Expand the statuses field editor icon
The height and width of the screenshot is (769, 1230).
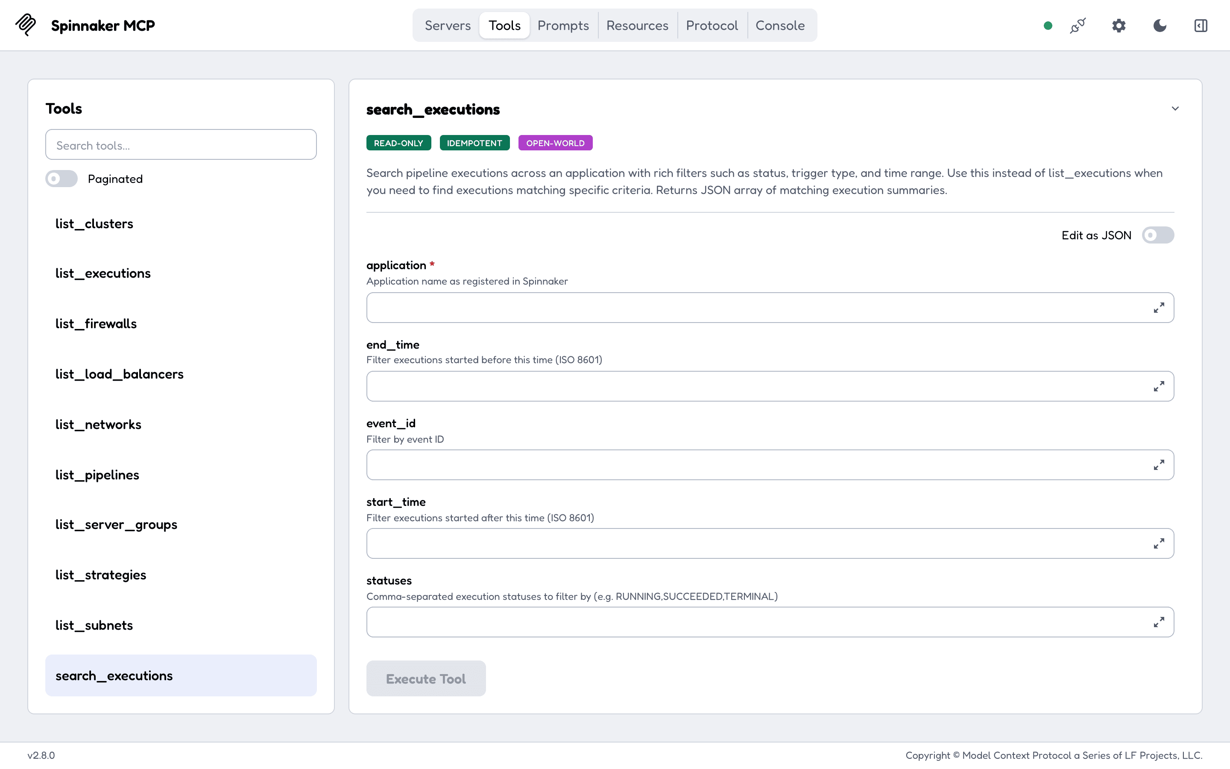[x=1159, y=622]
